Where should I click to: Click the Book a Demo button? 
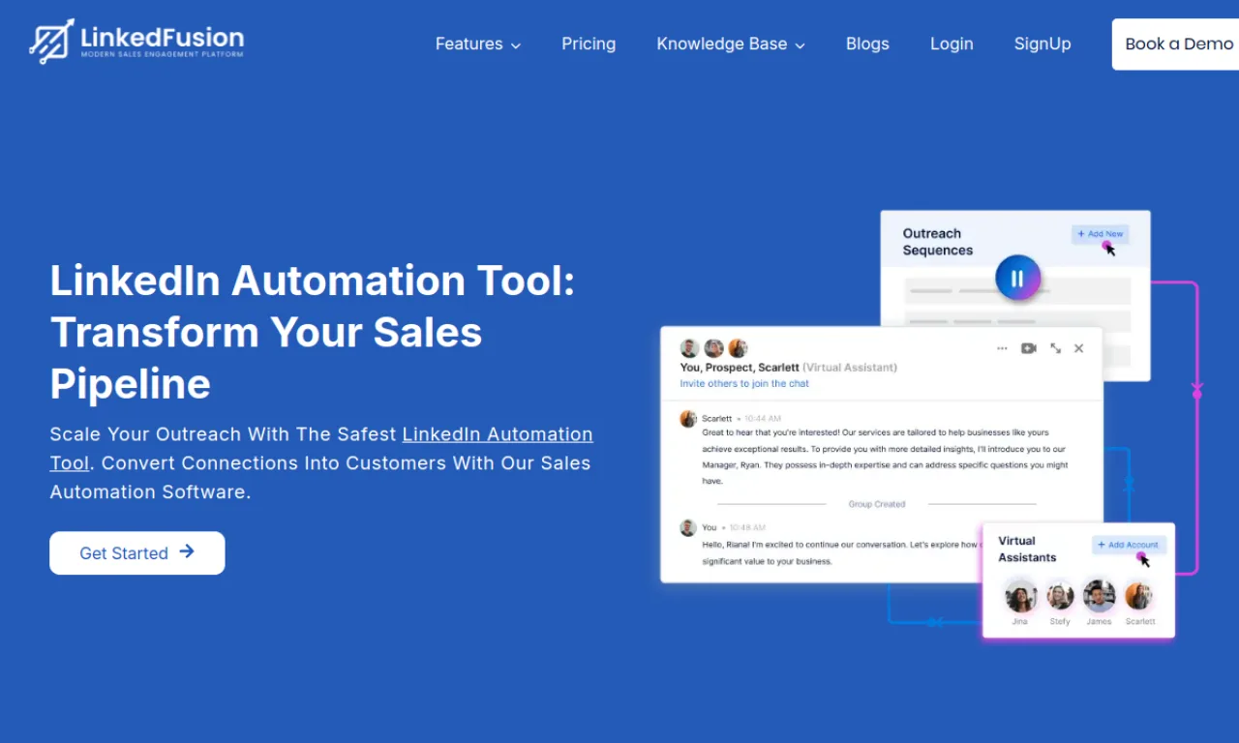pos(1175,45)
